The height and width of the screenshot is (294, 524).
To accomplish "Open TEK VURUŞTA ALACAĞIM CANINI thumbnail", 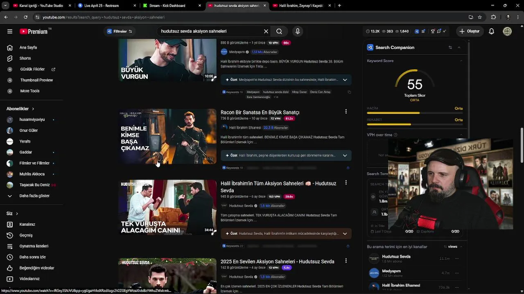I will pyautogui.click(x=167, y=207).
